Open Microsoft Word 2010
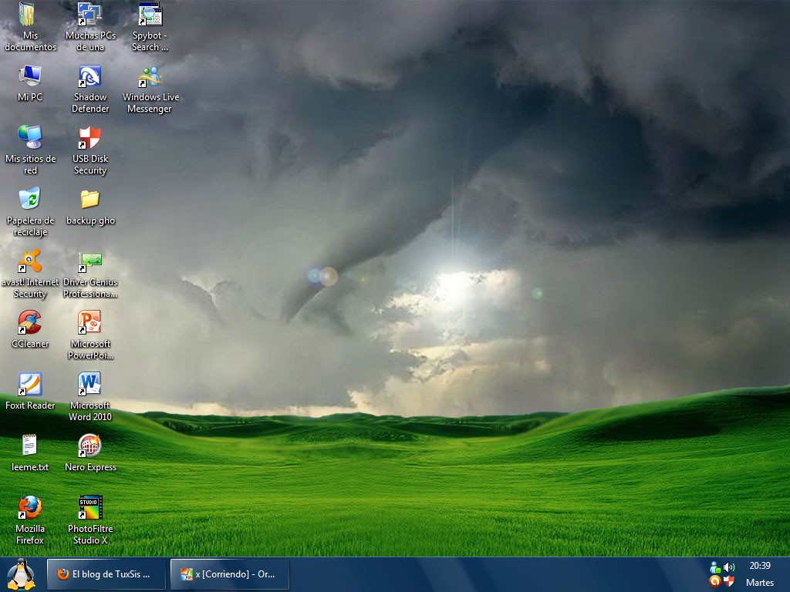790x592 pixels. (90, 384)
